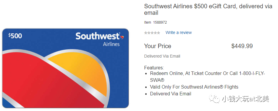This screenshot has width=278, height=111.
Task: Click the Southwest Airlines $500 eGift Card title
Action: click(x=208, y=9)
